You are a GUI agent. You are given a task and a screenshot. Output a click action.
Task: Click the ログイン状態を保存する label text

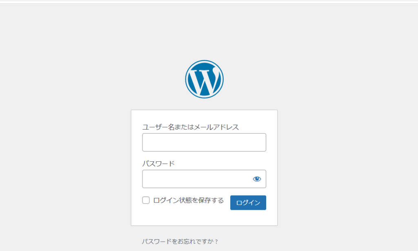coord(189,200)
